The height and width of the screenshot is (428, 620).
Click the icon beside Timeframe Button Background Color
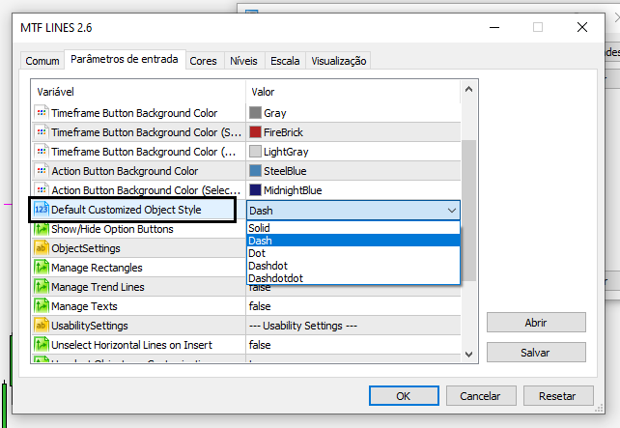click(41, 113)
